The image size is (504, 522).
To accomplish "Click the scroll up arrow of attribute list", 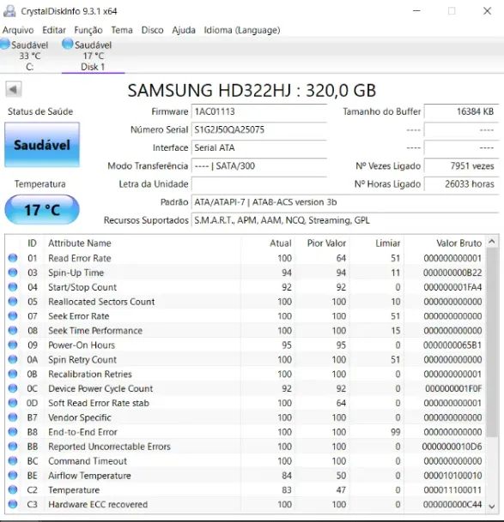I will click(492, 242).
